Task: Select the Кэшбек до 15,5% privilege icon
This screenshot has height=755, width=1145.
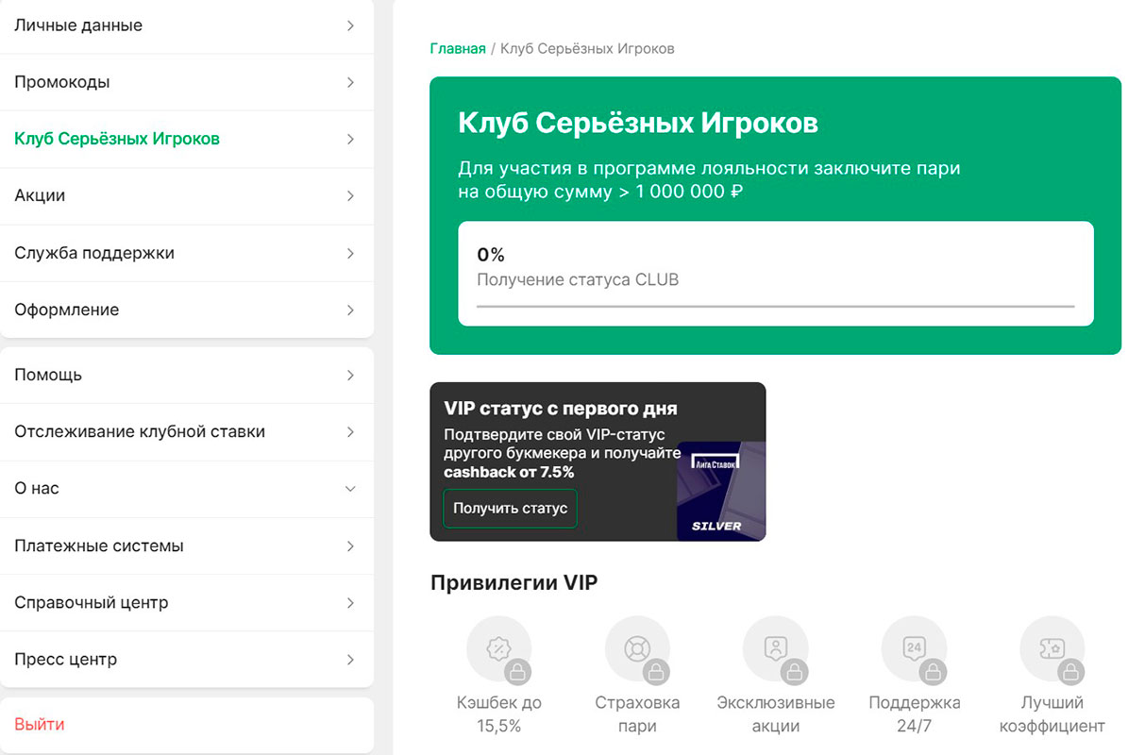Action: pyautogui.click(x=499, y=649)
